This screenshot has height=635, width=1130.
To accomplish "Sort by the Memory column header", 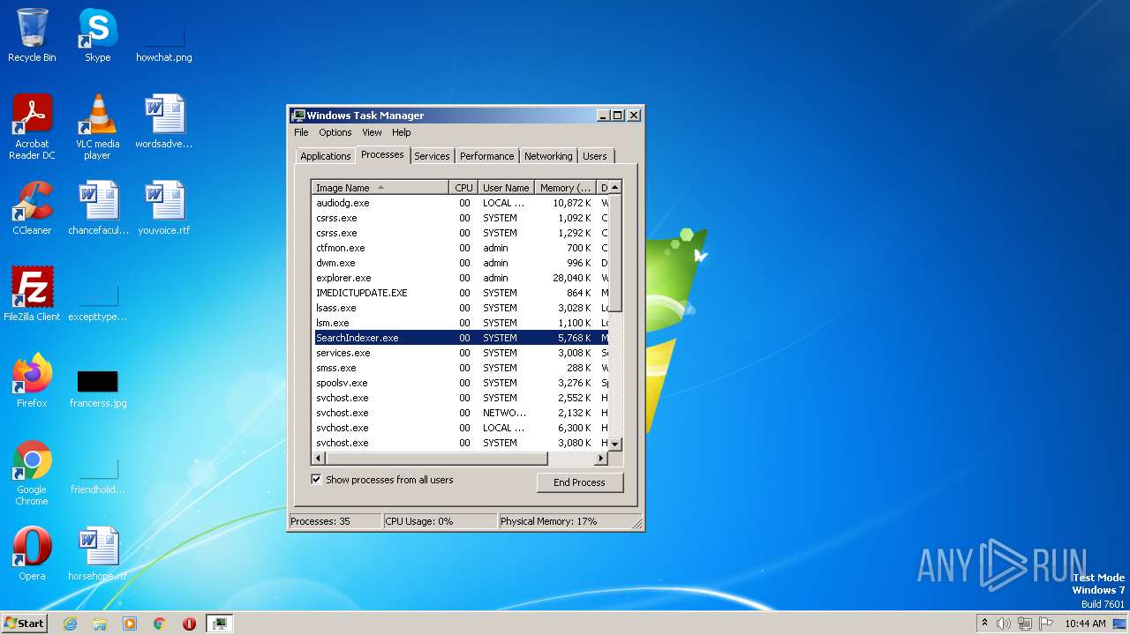I will tap(566, 188).
